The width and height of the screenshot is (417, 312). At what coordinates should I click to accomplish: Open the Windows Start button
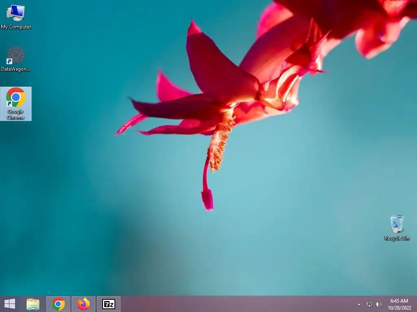pos(10,304)
